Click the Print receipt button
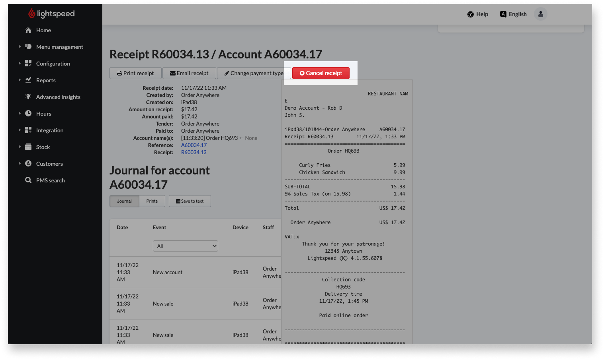This screenshot has height=360, width=604. (135, 73)
